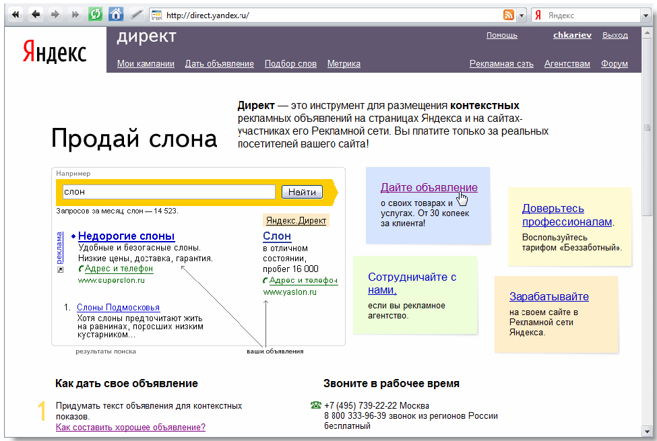Open the browser home page icon
This screenshot has height=441, width=657.
click(x=116, y=15)
